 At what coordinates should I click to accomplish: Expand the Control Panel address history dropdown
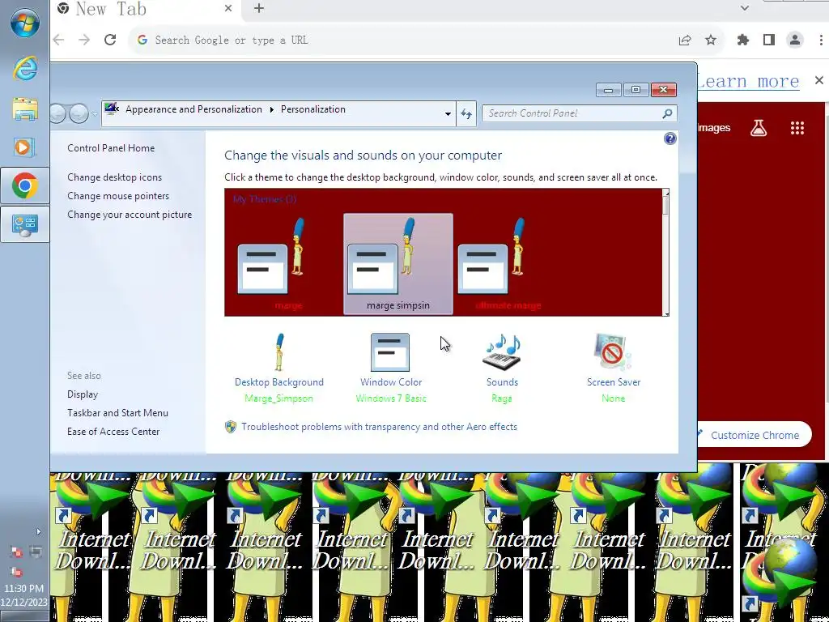coord(448,113)
